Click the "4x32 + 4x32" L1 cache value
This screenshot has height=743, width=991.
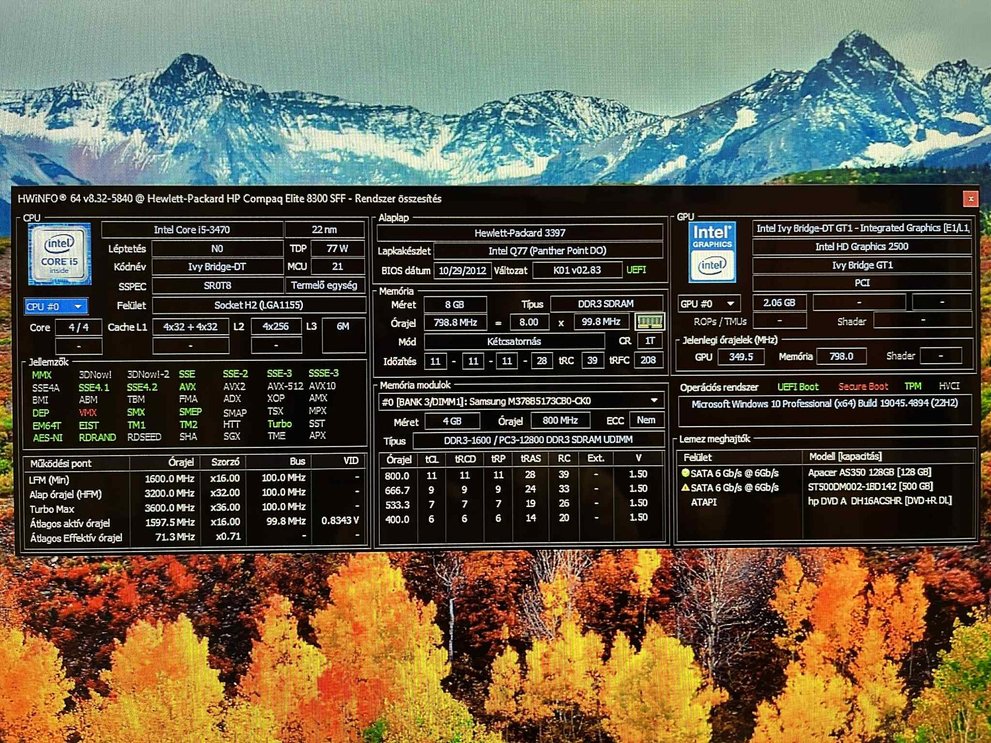coord(190,327)
